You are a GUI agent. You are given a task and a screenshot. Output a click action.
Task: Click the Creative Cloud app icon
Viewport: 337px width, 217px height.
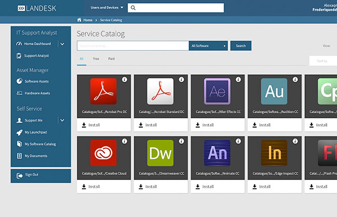103,153
